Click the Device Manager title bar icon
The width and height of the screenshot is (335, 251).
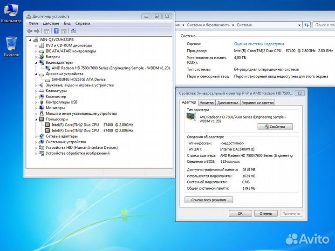click(x=28, y=16)
